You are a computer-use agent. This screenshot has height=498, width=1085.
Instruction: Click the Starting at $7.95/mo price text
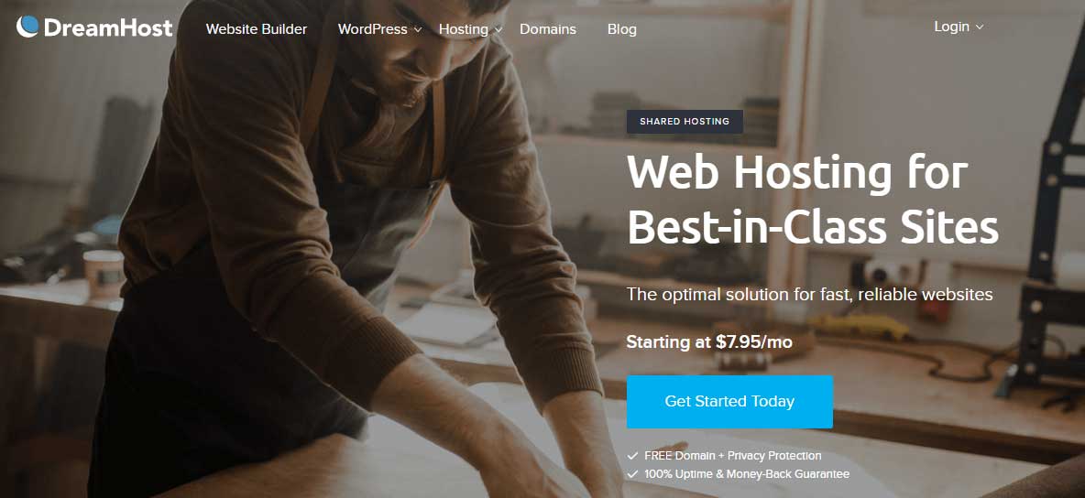709,342
